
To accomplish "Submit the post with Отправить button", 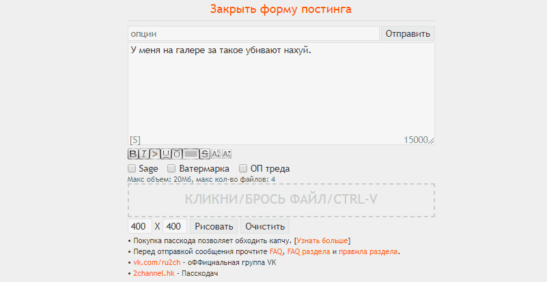I will point(408,34).
